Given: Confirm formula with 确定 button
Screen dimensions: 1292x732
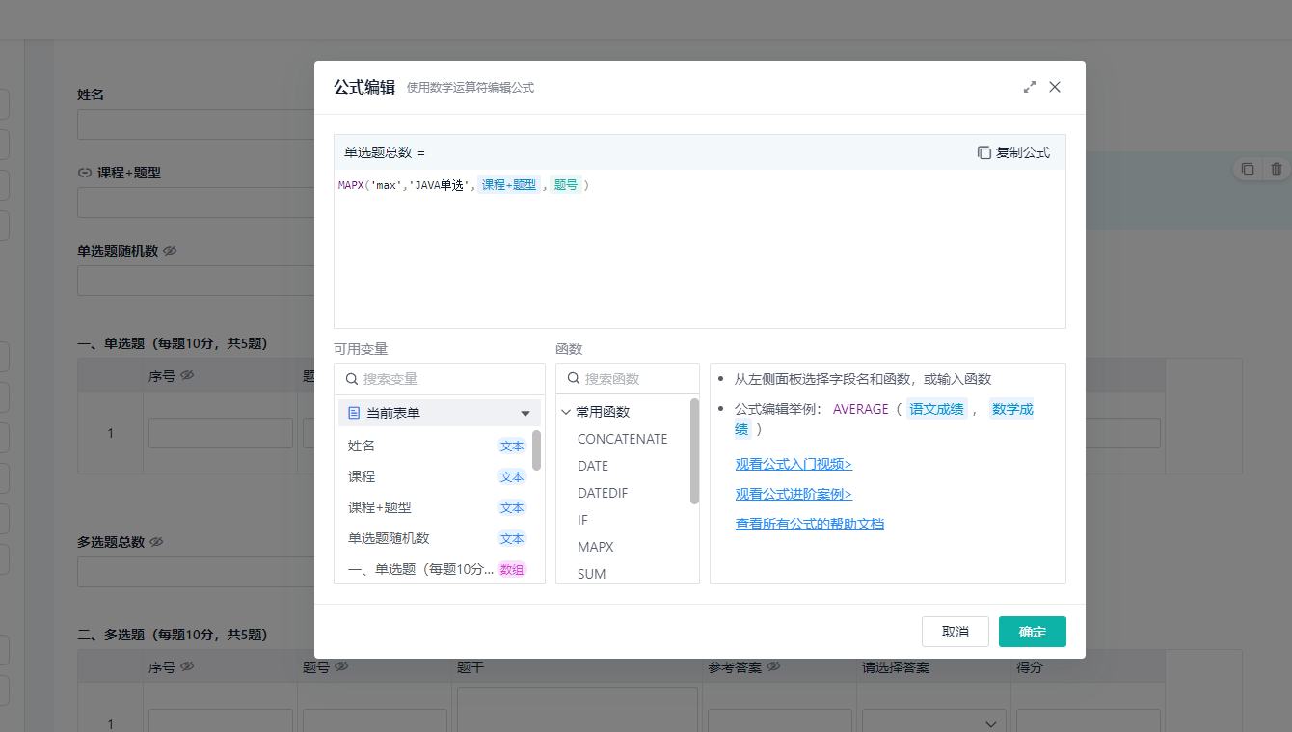Looking at the screenshot, I should 1033,632.
